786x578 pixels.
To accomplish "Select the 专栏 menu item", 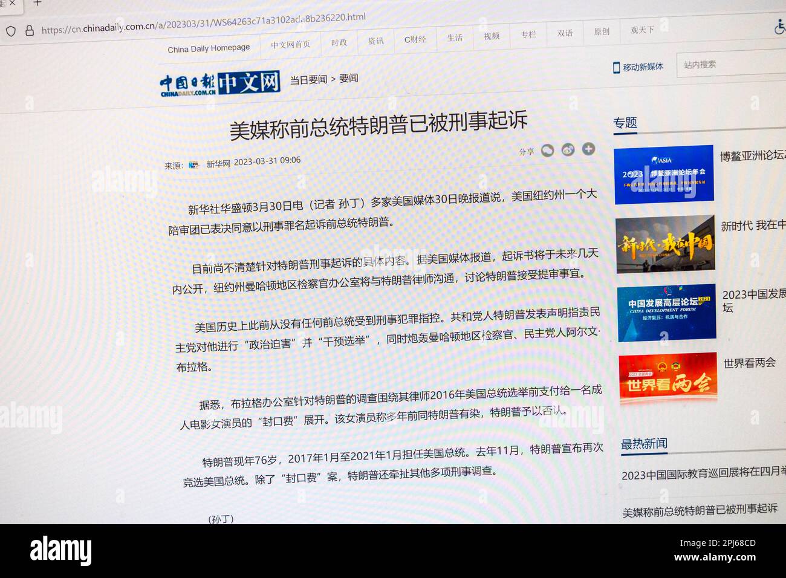I will click(x=528, y=34).
